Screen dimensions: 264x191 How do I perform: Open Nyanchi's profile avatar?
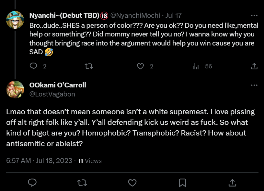click(x=15, y=20)
